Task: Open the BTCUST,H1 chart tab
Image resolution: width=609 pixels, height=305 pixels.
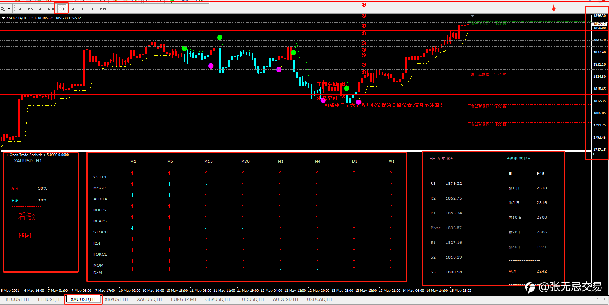Action: click(17, 299)
